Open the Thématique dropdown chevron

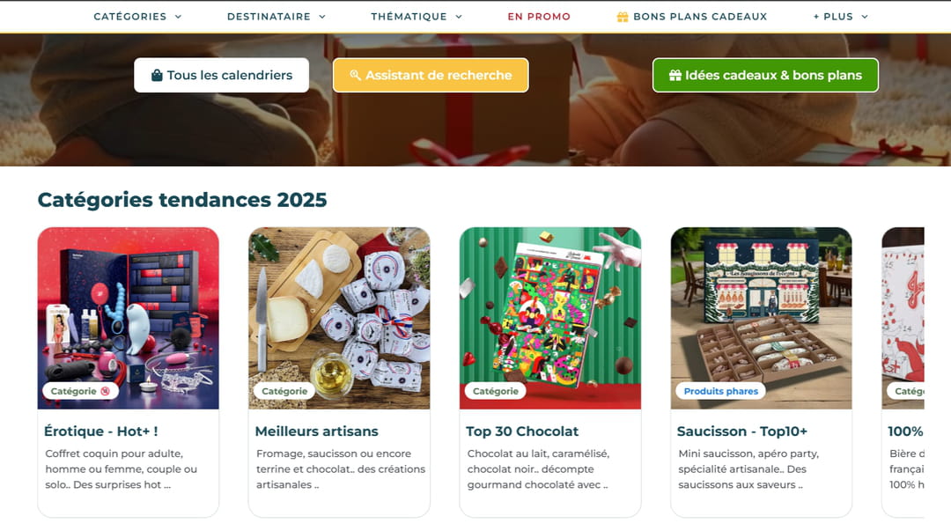[x=459, y=17]
